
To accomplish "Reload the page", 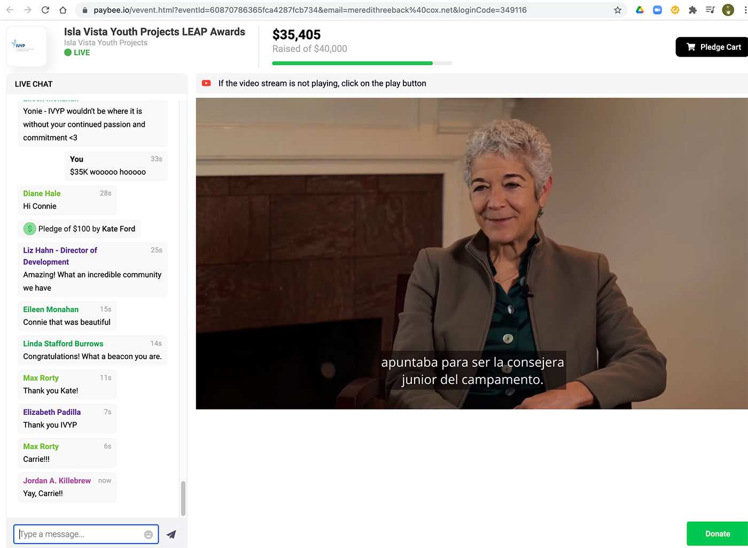I will click(45, 10).
